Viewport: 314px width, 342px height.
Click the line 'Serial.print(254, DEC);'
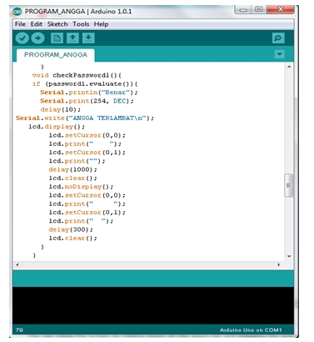coord(87,101)
